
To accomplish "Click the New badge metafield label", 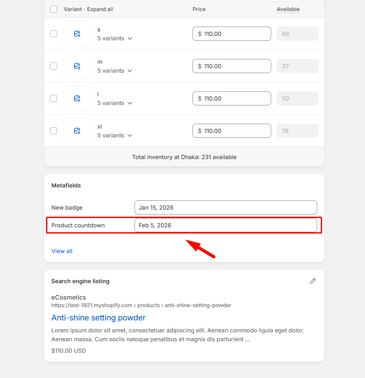I will (67, 207).
